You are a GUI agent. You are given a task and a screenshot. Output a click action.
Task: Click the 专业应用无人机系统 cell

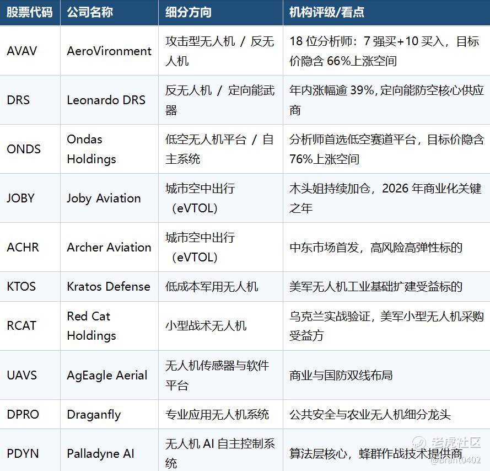[x=220, y=414]
